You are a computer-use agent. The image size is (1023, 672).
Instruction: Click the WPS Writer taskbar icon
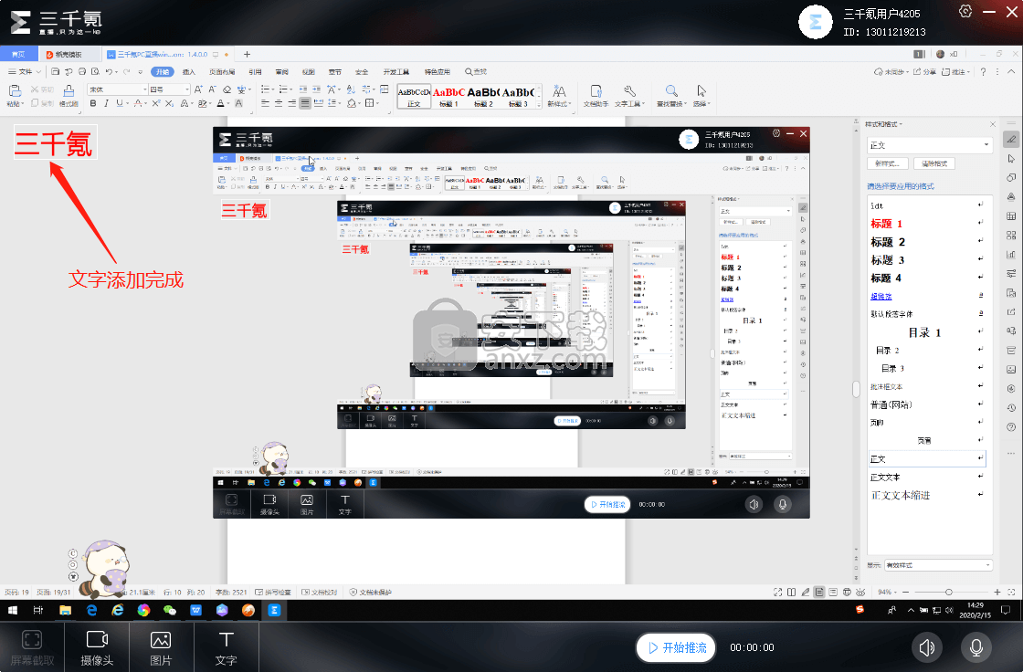click(x=195, y=610)
